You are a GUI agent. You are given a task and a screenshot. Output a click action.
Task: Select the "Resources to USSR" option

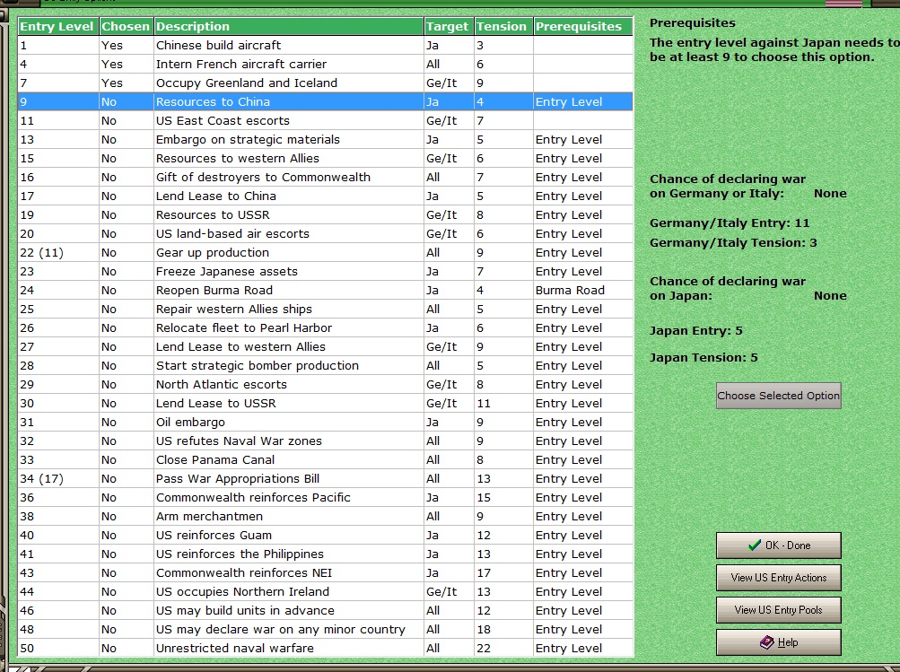(x=326, y=215)
